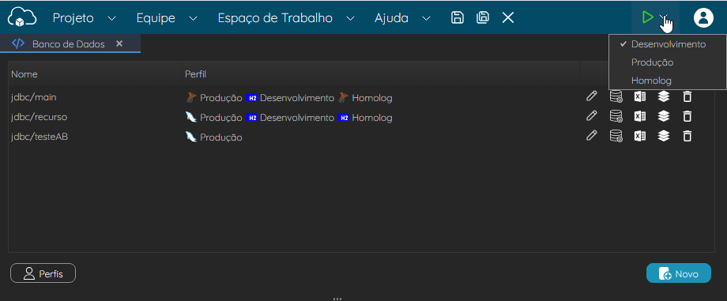The height and width of the screenshot is (301, 727).
Task: Toggle the dropdown arrow beside the run button
Action: coord(664,18)
